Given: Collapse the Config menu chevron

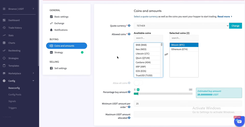Looking at the screenshot, I should [33, 81].
